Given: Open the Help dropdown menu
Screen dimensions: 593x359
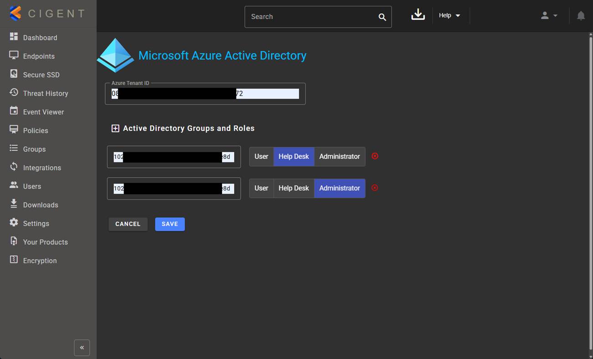Looking at the screenshot, I should click(449, 15).
